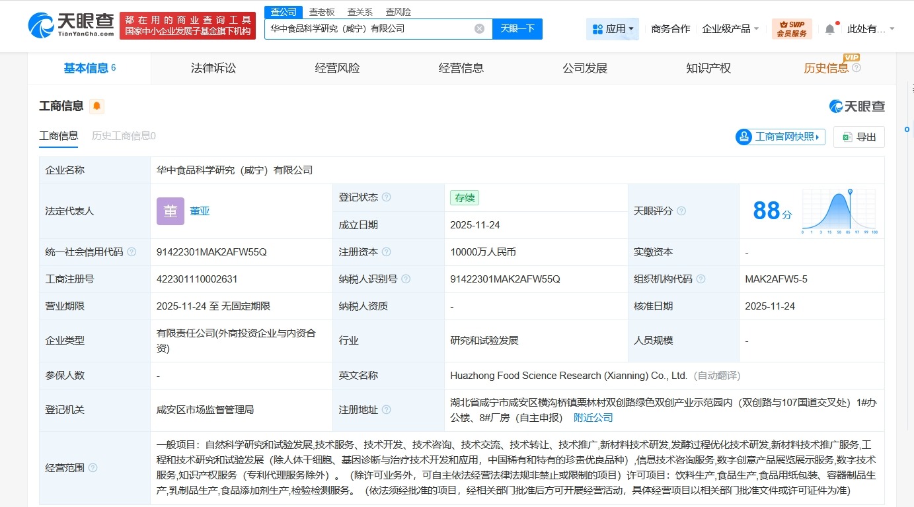This screenshot has width=914, height=507.
Task: Open the 附近公司 link
Action: [593, 417]
